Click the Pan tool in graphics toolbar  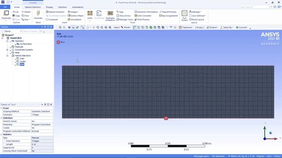tap(94, 27)
